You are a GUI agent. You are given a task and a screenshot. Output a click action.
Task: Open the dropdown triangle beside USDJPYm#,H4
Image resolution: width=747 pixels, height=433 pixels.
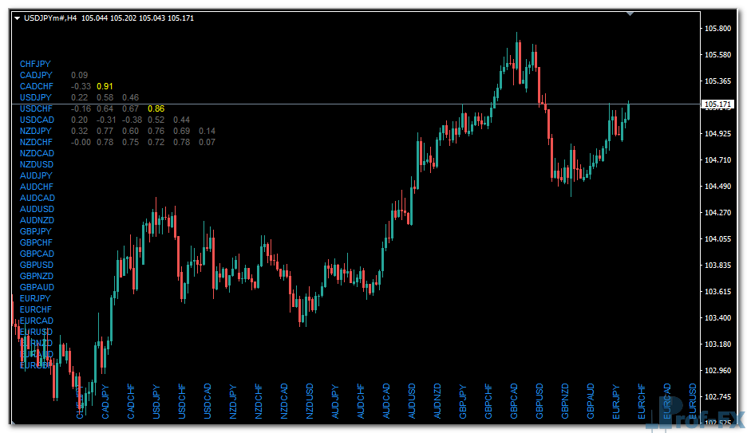click(x=18, y=18)
